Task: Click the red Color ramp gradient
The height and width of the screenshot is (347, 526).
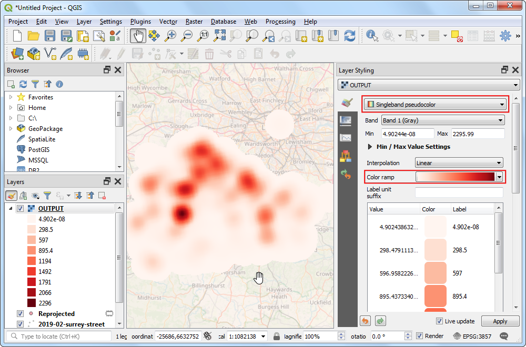Action: [456, 177]
